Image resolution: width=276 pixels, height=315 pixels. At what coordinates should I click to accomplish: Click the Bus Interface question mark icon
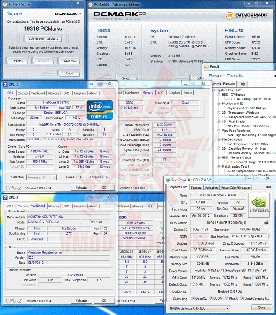(269, 236)
